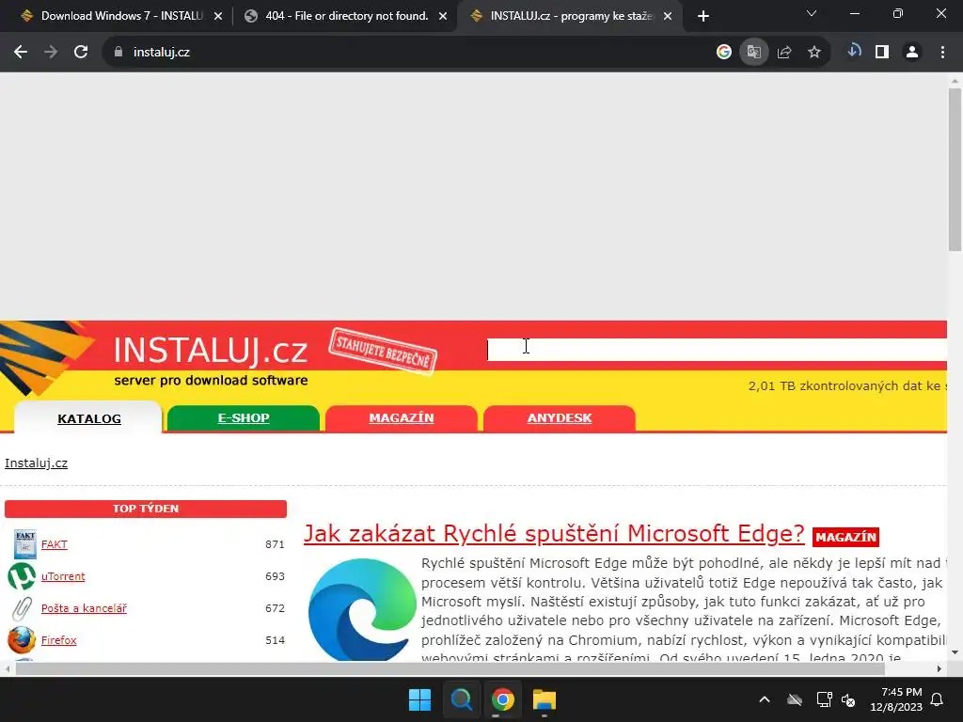The height and width of the screenshot is (722, 963).
Task: Open File Explorer from taskbar
Action: pyautogui.click(x=545, y=699)
